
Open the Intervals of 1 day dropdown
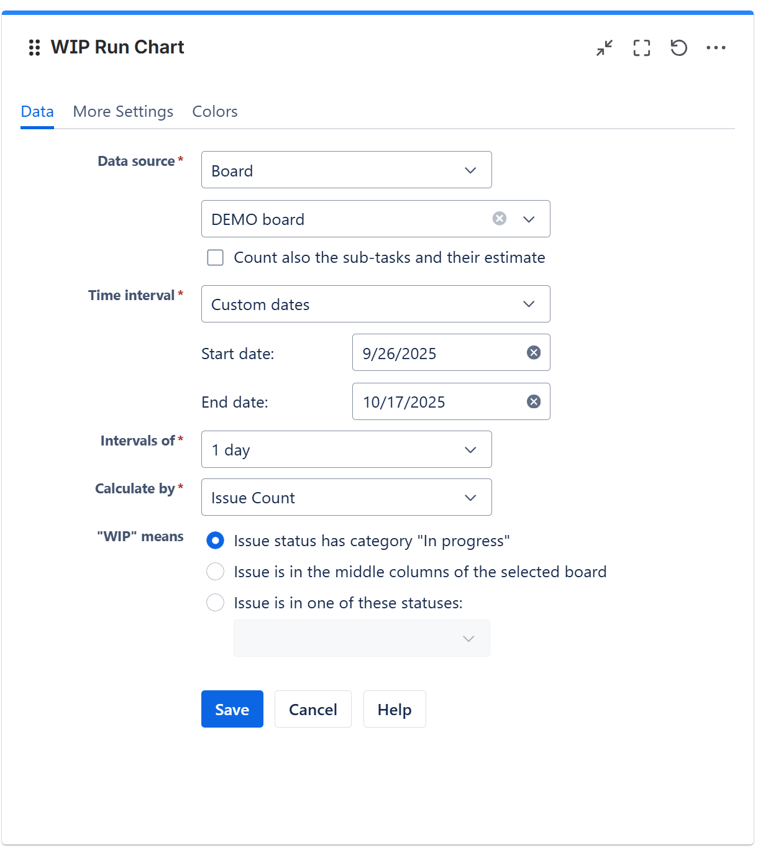(346, 450)
